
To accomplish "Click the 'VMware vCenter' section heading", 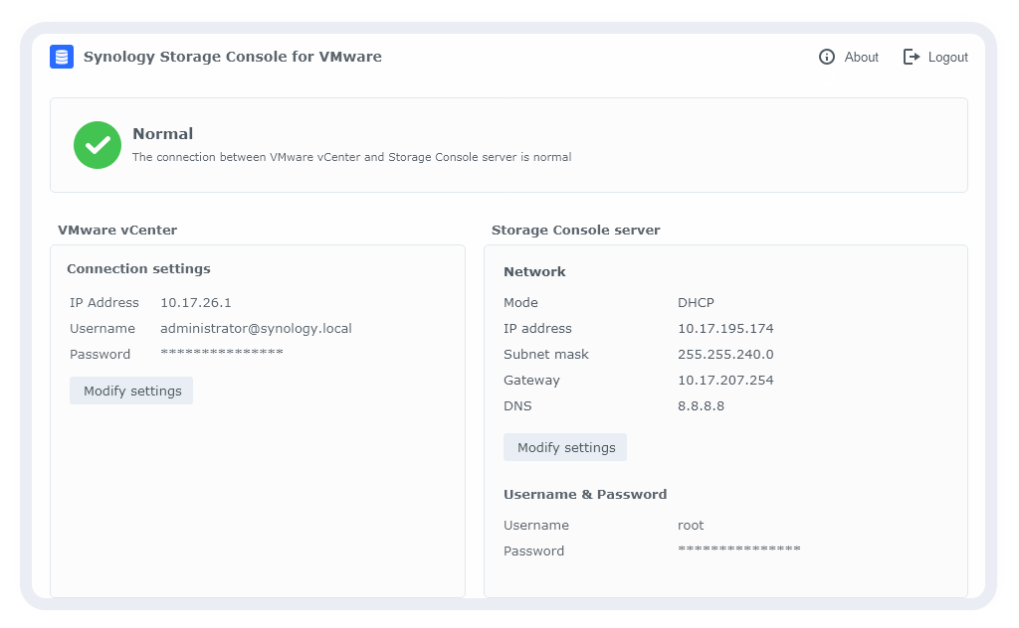I will [x=117, y=230].
